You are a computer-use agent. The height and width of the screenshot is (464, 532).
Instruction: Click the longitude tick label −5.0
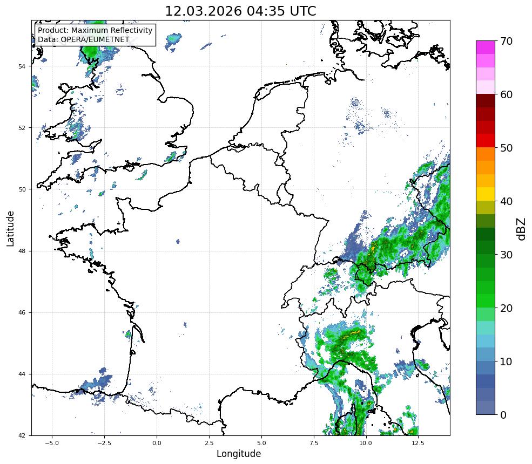52,443
